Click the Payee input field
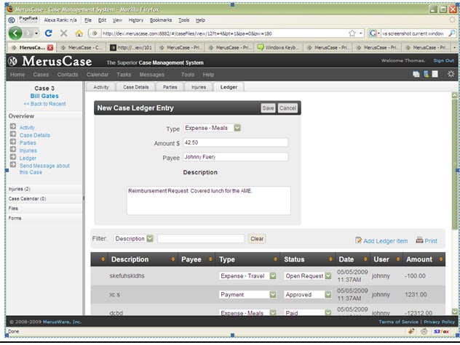 (x=236, y=157)
